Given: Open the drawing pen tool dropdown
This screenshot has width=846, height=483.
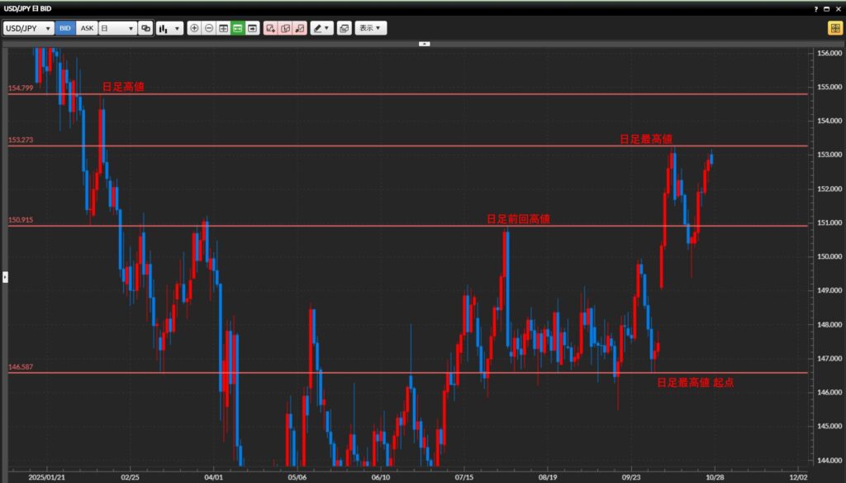Looking at the screenshot, I should pos(321,28).
